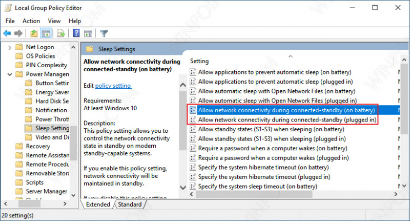Screen dimensions: 410x221
Task: Click the Back arrow toolbar icon
Action: [x=7, y=33]
